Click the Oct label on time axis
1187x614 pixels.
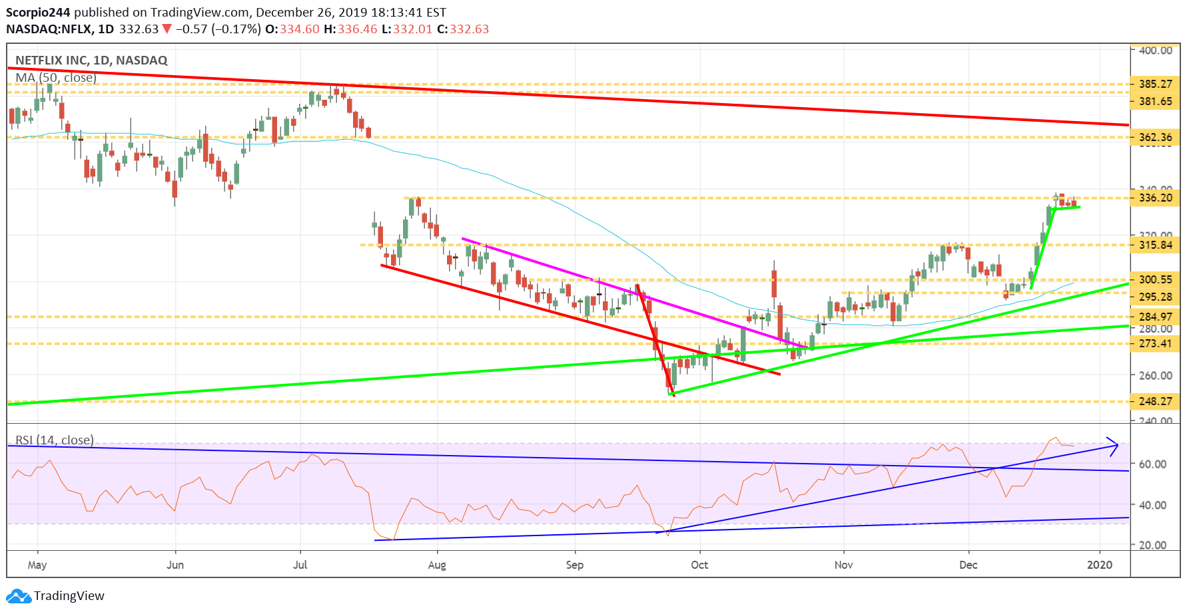(x=699, y=565)
